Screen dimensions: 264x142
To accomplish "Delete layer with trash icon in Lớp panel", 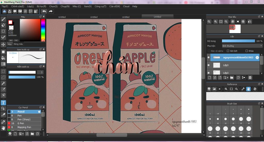I will [x=250, y=78].
